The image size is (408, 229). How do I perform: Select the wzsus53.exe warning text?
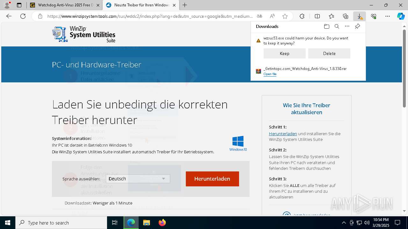pyautogui.click(x=305, y=40)
